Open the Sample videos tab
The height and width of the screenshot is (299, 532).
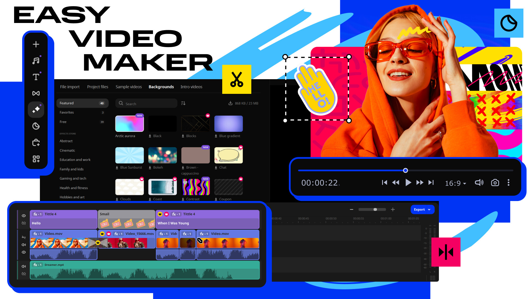[x=129, y=87]
